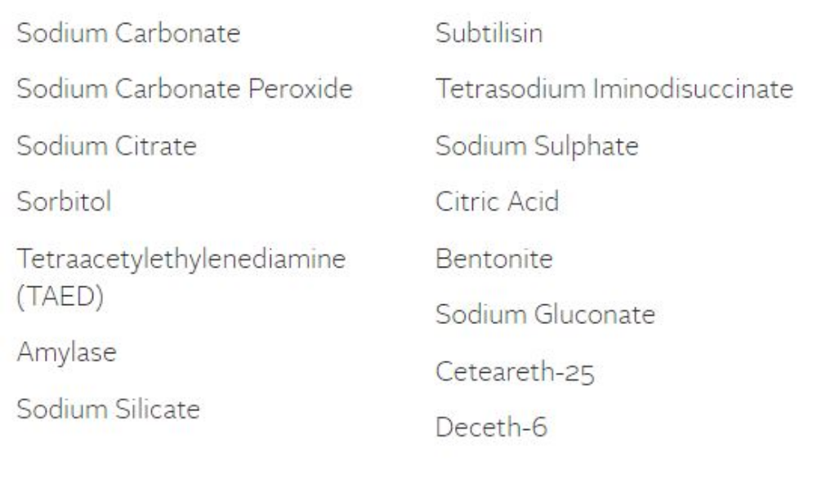The image size is (817, 483).
Task: Click the Sodium Carbonate ingredient text
Action: [x=129, y=34]
